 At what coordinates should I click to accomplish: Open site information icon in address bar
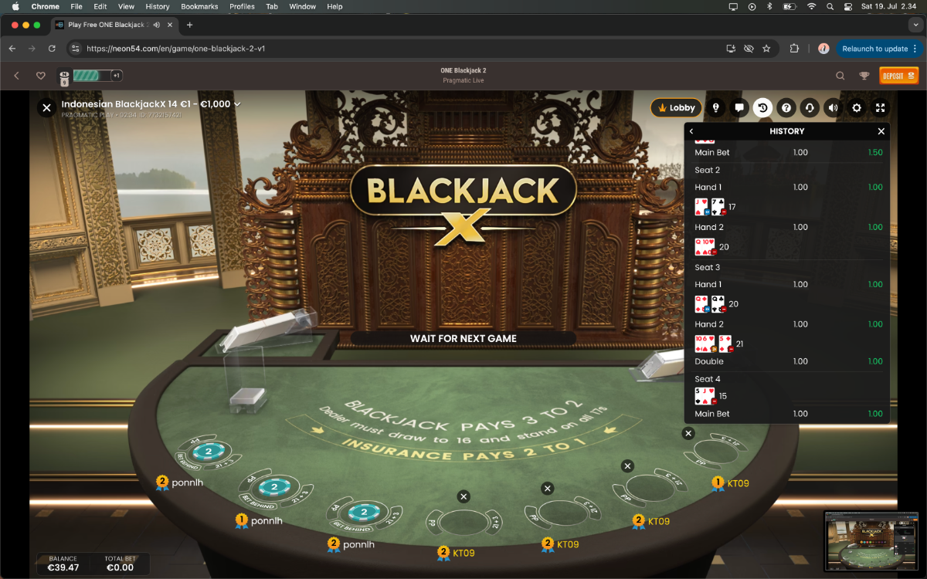click(75, 48)
